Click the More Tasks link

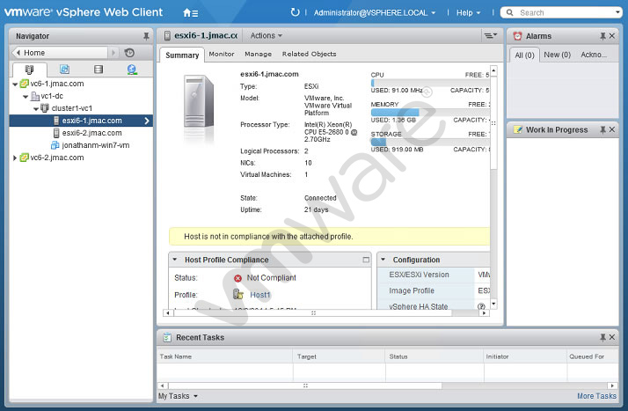(x=596, y=396)
